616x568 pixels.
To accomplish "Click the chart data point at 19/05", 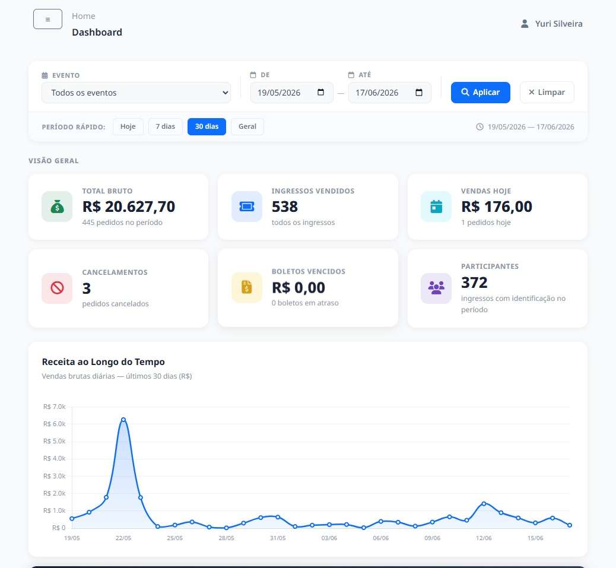I will (x=72, y=519).
